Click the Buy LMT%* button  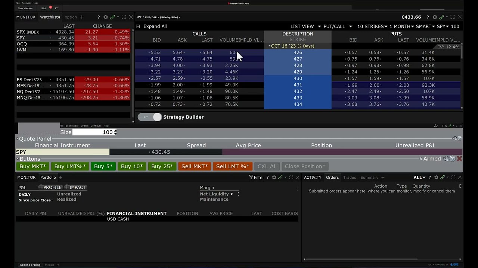tap(70, 166)
